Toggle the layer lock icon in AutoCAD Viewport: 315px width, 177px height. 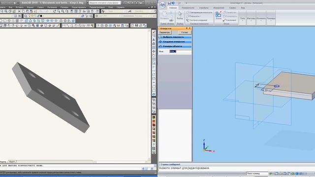click(x=38, y=16)
